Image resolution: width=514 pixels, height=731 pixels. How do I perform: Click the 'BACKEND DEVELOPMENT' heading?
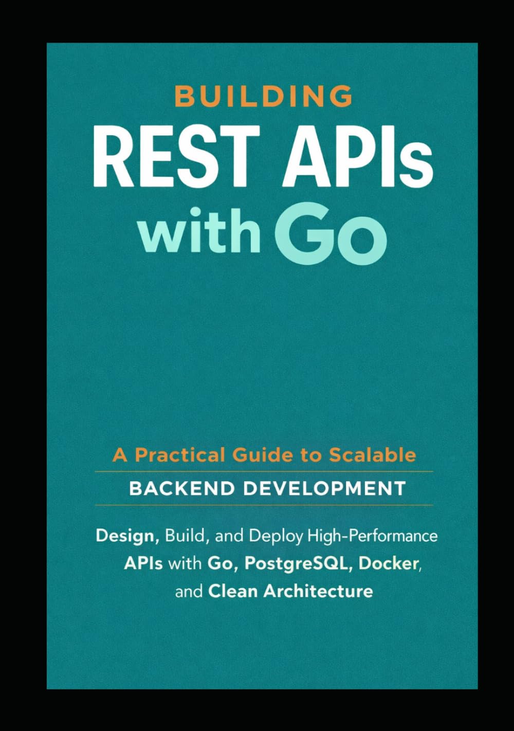[x=267, y=488]
